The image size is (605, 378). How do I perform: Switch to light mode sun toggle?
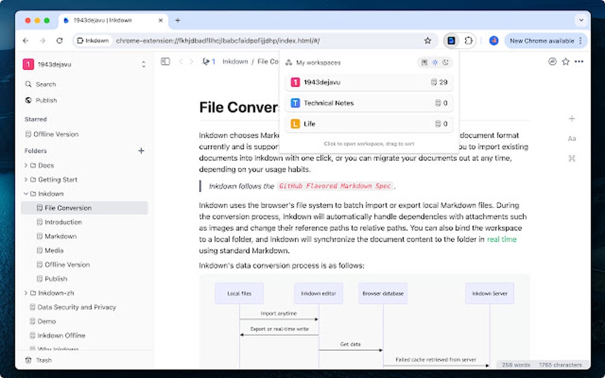pos(435,62)
